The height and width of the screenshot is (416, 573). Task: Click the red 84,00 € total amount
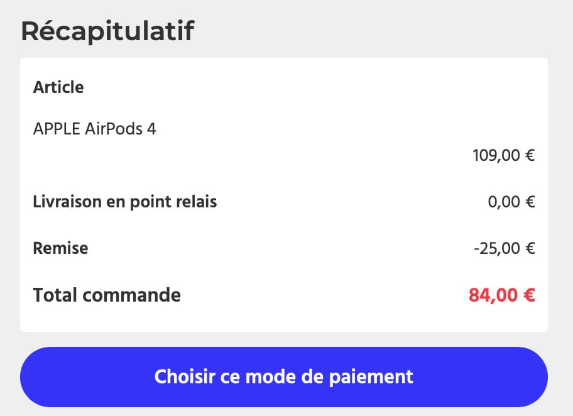click(x=501, y=295)
